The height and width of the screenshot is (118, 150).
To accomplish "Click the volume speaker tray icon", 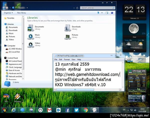I will (135, 110).
